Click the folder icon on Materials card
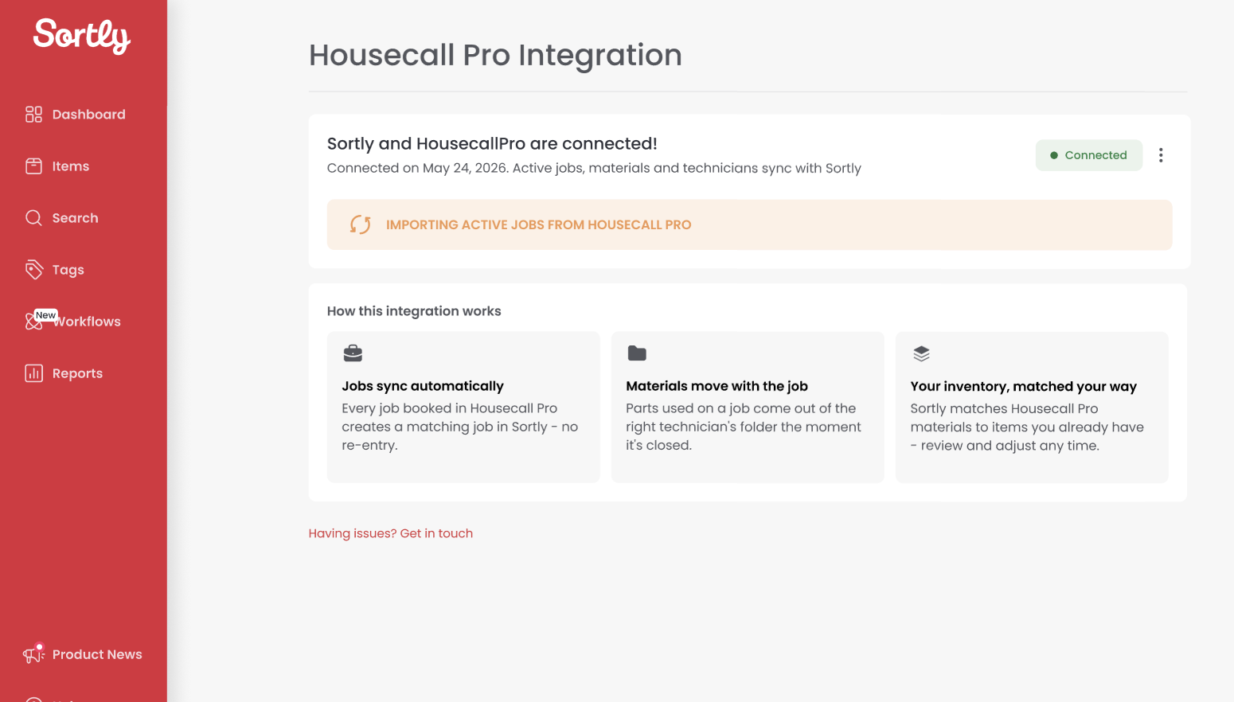 [637, 353]
